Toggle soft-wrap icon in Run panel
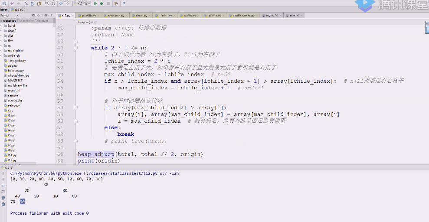Viewport: 429px width, 222px height. coord(3,186)
